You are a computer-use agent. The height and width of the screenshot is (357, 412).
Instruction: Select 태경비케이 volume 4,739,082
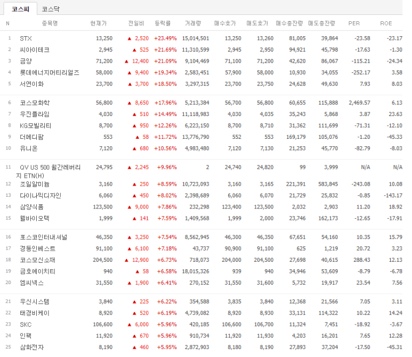tap(197, 313)
